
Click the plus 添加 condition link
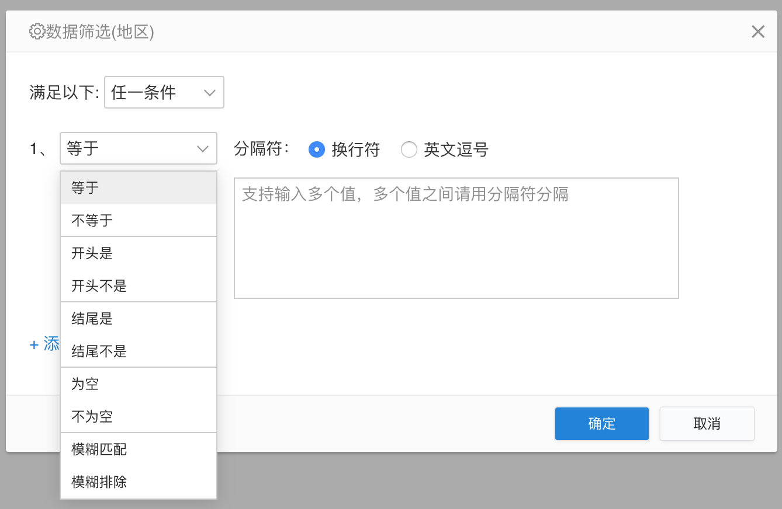[x=44, y=344]
